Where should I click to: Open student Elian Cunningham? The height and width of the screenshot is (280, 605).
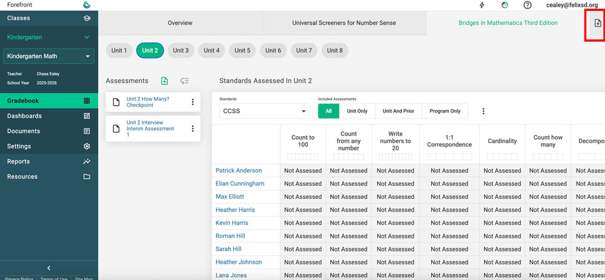pos(240,184)
